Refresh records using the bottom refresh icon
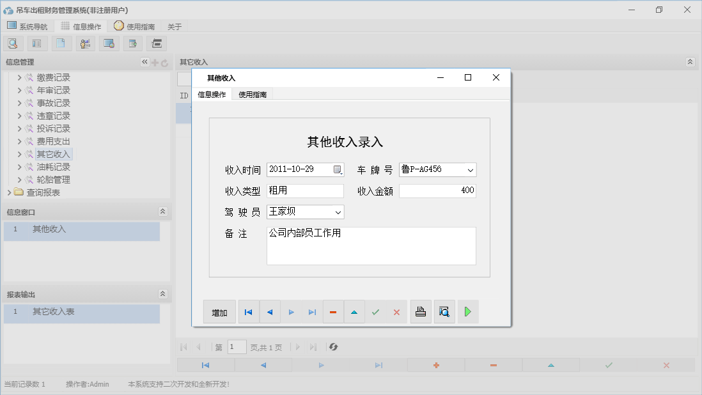The image size is (702, 395). coord(332,346)
